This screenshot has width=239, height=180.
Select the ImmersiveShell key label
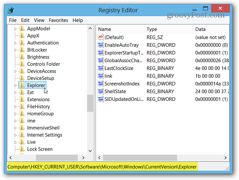point(43,128)
